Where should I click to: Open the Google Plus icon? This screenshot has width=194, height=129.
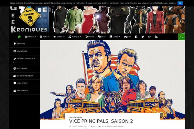(149, 37)
